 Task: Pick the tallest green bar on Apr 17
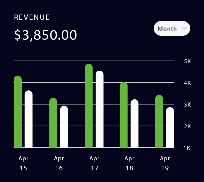[x=88, y=106]
